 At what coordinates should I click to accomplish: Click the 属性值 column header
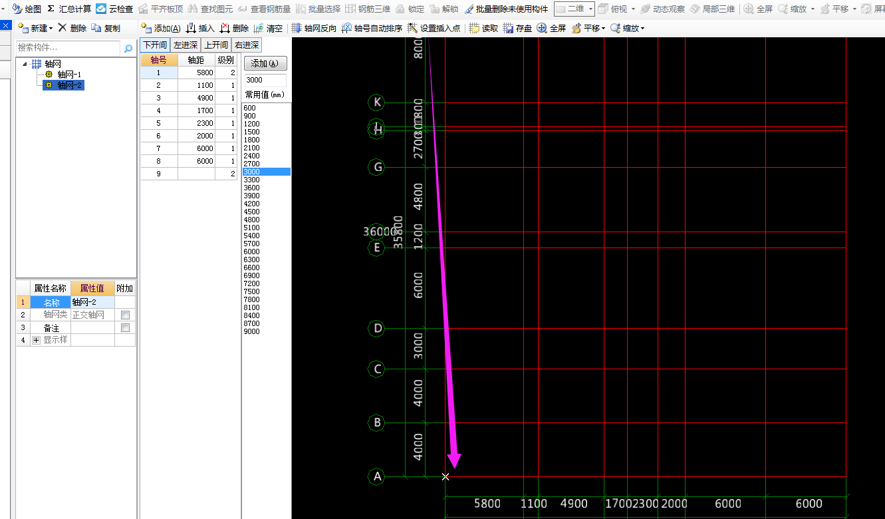click(x=92, y=288)
